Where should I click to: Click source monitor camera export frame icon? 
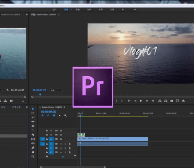click(x=11, y=101)
